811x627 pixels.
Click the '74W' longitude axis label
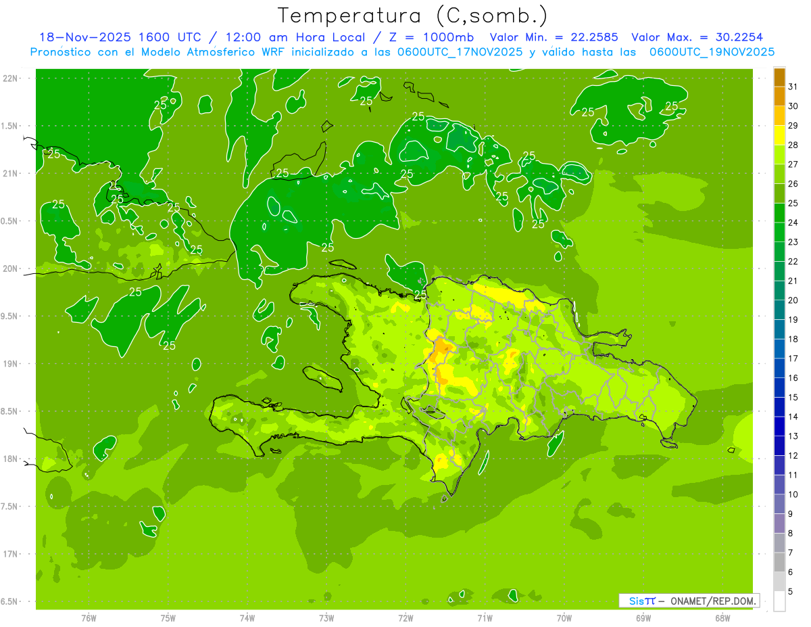point(247,618)
